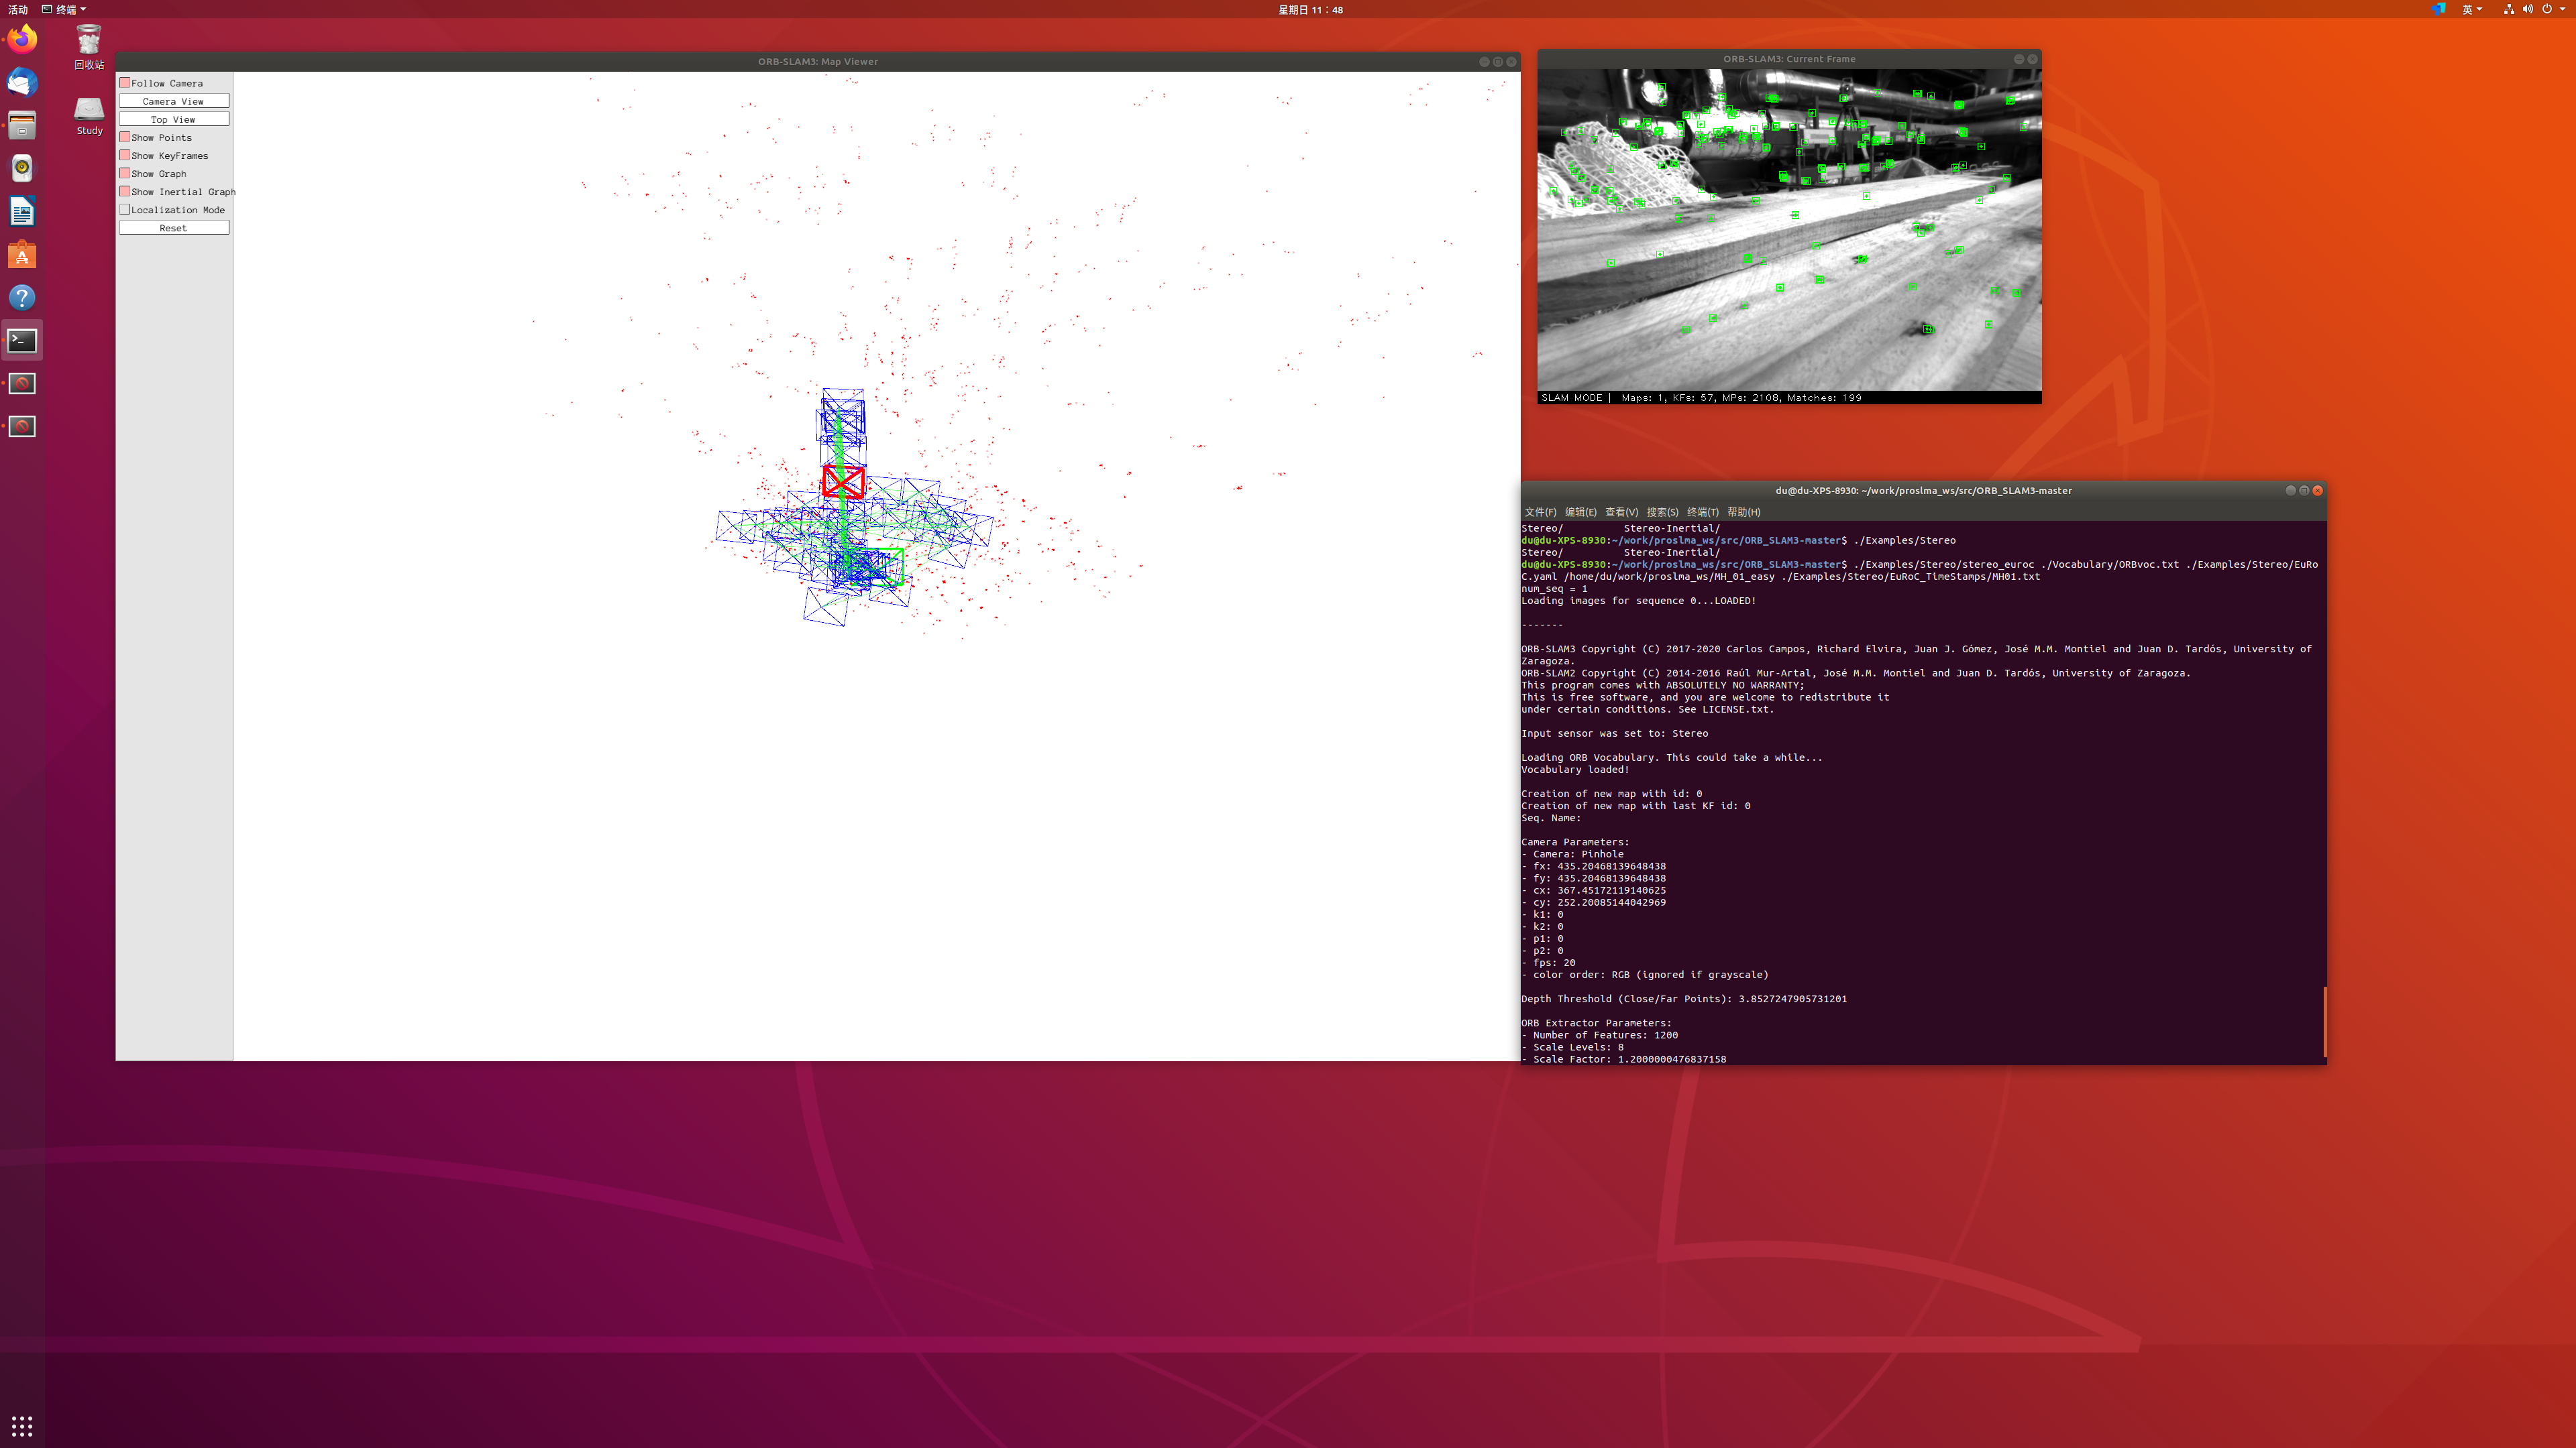
Task: Launch Thunderbird mail from the dock
Action: coord(22,82)
